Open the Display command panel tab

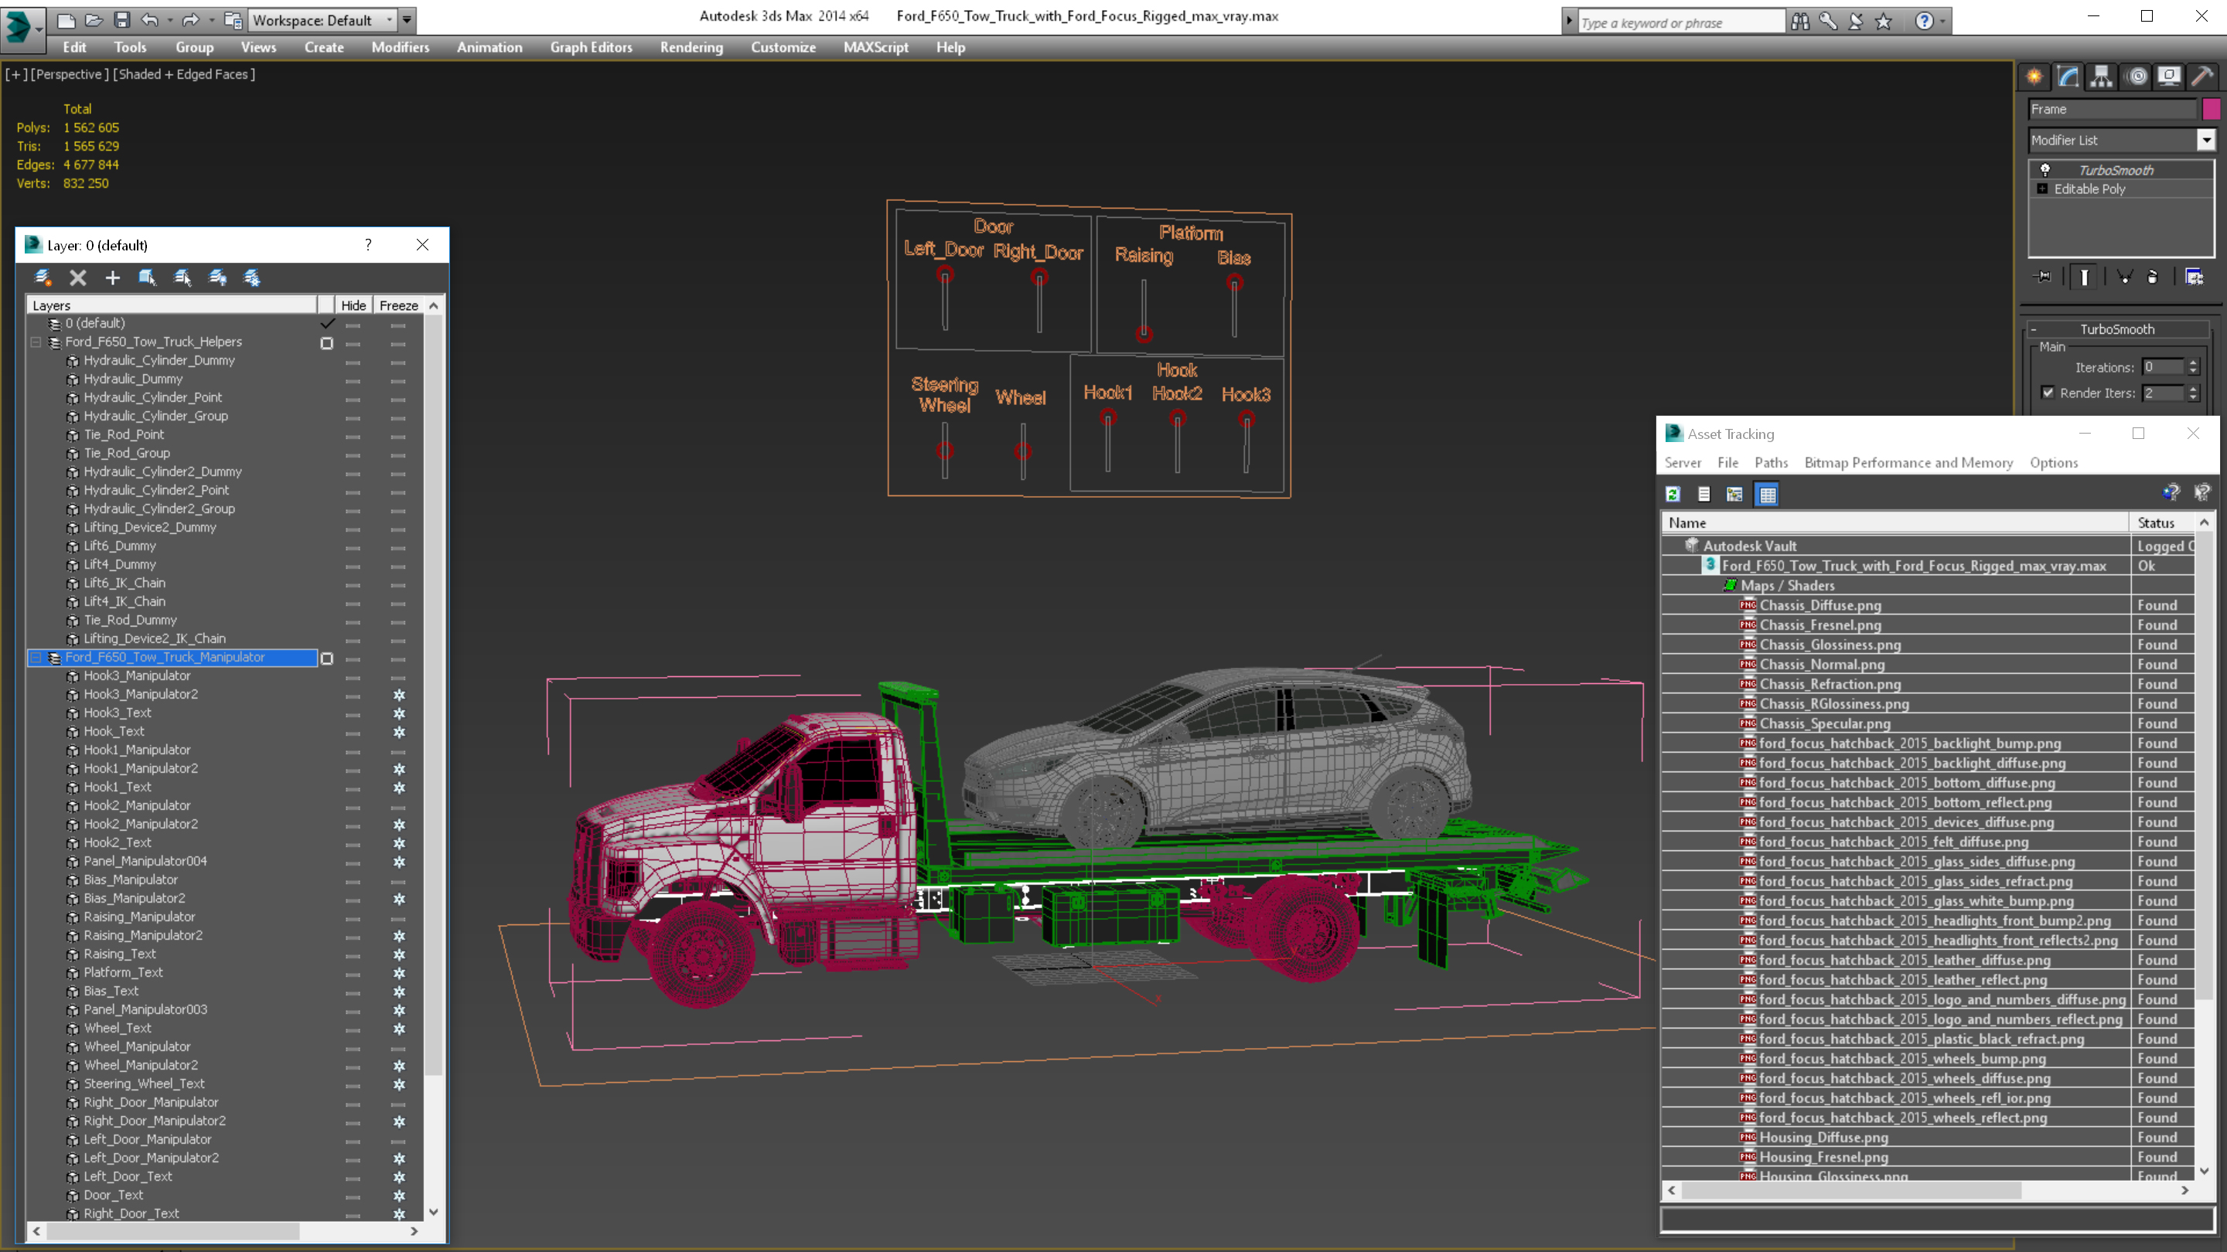[2169, 77]
